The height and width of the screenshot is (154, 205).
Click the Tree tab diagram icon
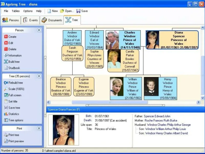pos(68,20)
